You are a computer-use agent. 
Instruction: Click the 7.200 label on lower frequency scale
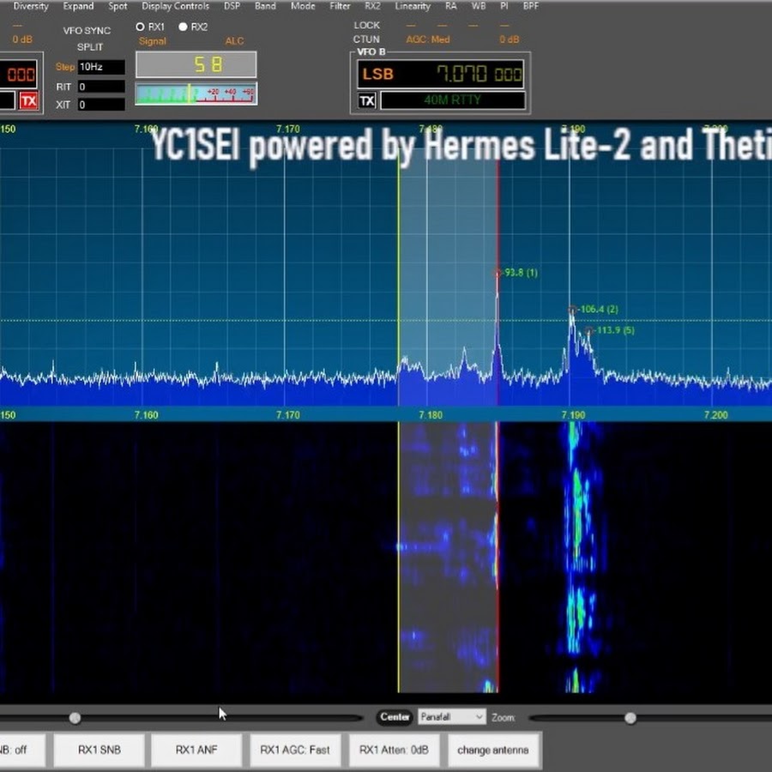coord(716,415)
